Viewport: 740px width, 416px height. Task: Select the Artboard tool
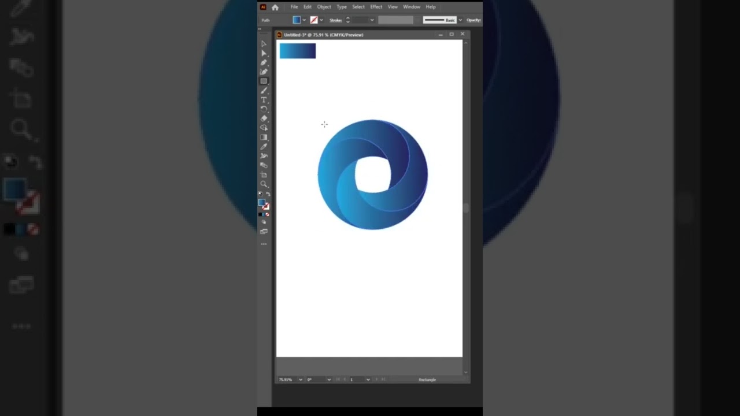[x=264, y=174]
